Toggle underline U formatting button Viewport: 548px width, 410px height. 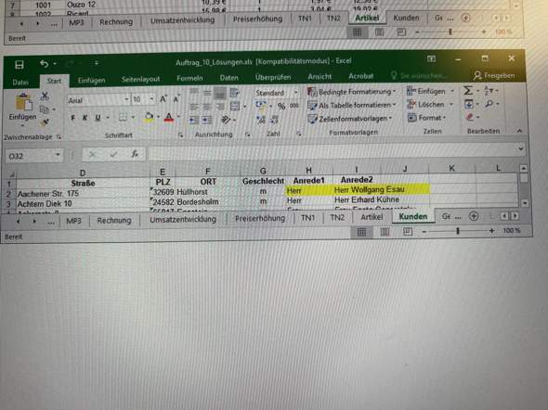98,118
